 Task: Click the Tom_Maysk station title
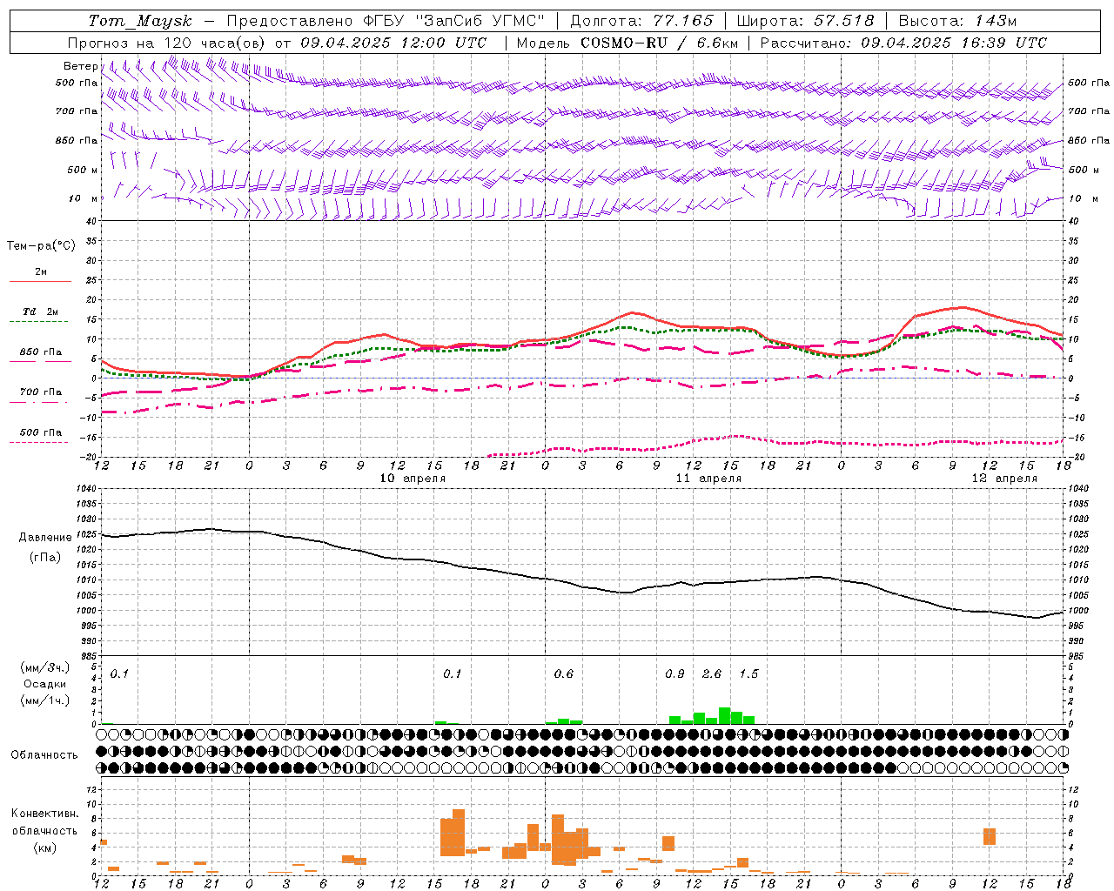pyautogui.click(x=141, y=21)
